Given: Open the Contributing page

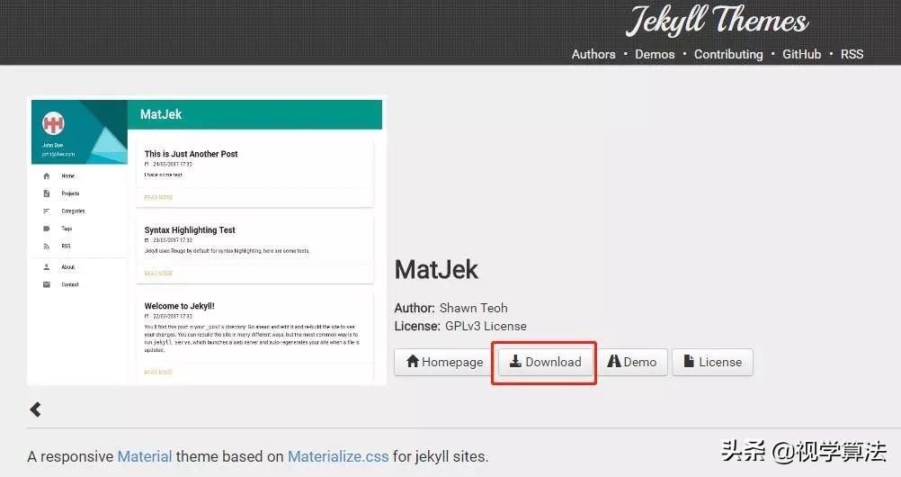Looking at the screenshot, I should pos(728,54).
